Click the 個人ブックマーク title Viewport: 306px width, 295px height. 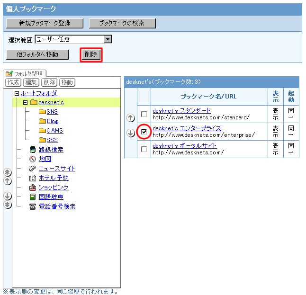(x=31, y=9)
